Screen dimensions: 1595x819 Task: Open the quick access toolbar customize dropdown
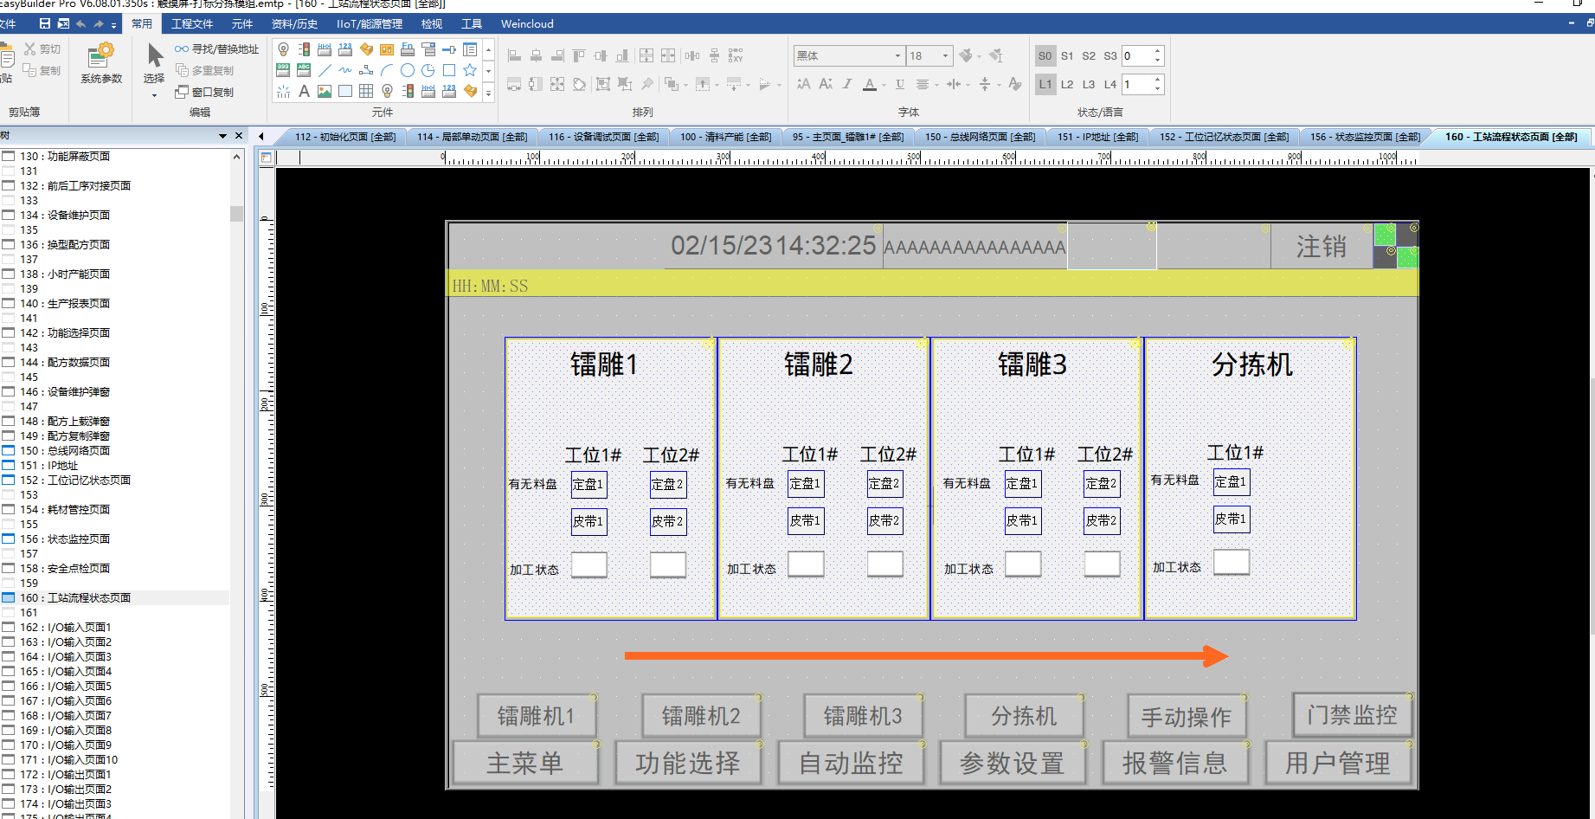[113, 24]
